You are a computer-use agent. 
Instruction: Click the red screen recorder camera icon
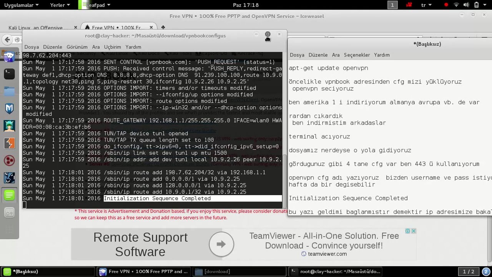point(409,5)
